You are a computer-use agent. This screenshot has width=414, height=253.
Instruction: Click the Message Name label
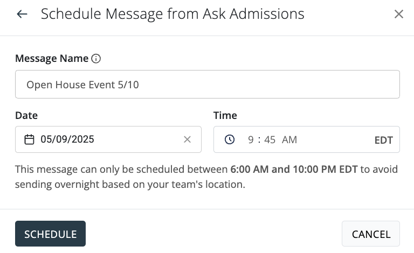(52, 59)
